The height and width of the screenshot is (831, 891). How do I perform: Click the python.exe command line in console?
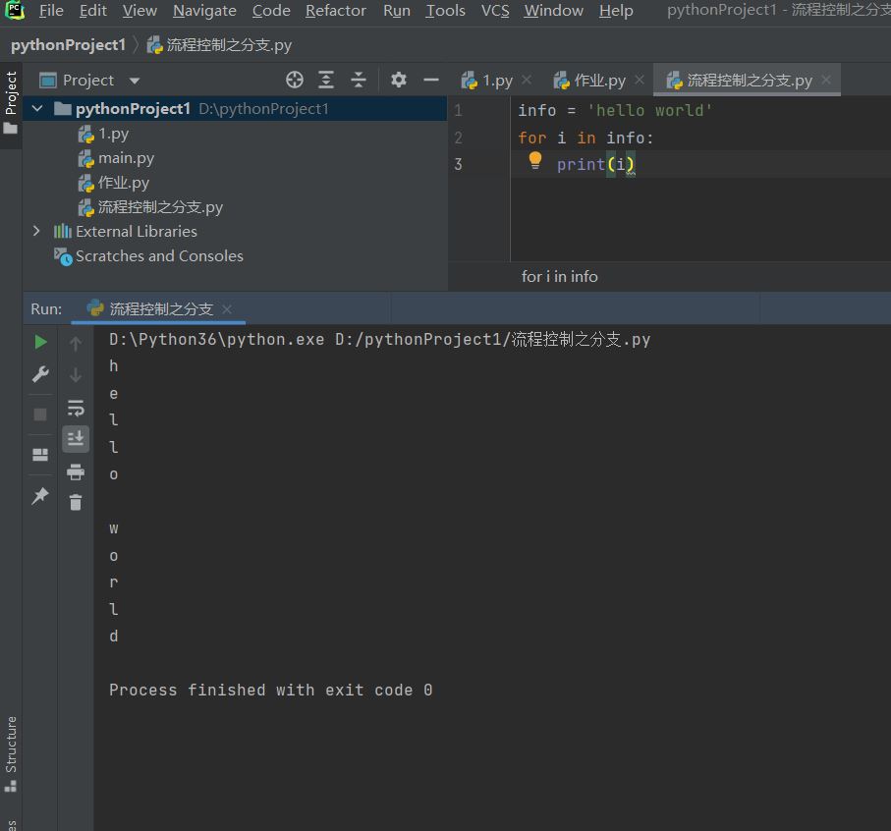(379, 340)
